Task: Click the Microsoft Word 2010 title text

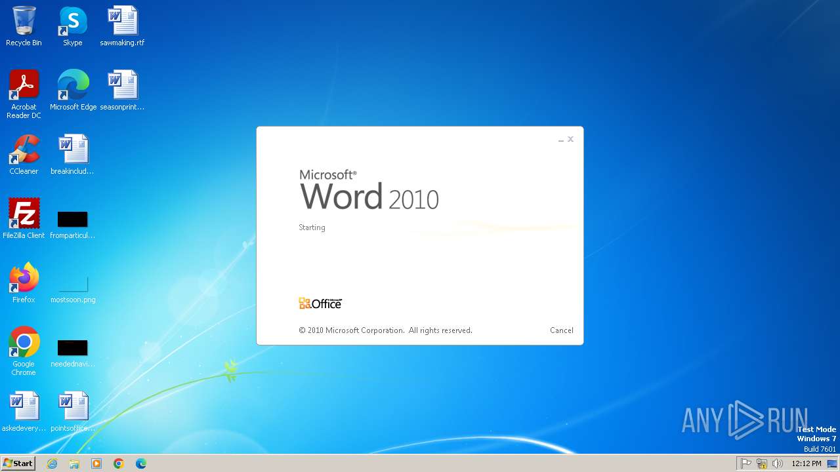Action: (369, 190)
